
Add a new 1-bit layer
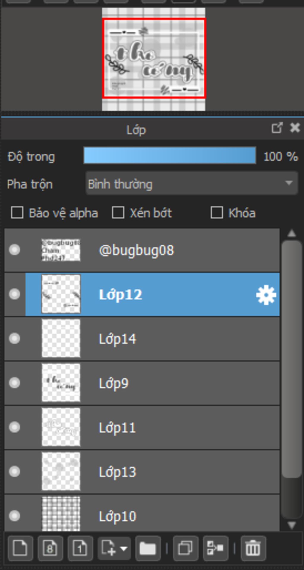click(80, 548)
